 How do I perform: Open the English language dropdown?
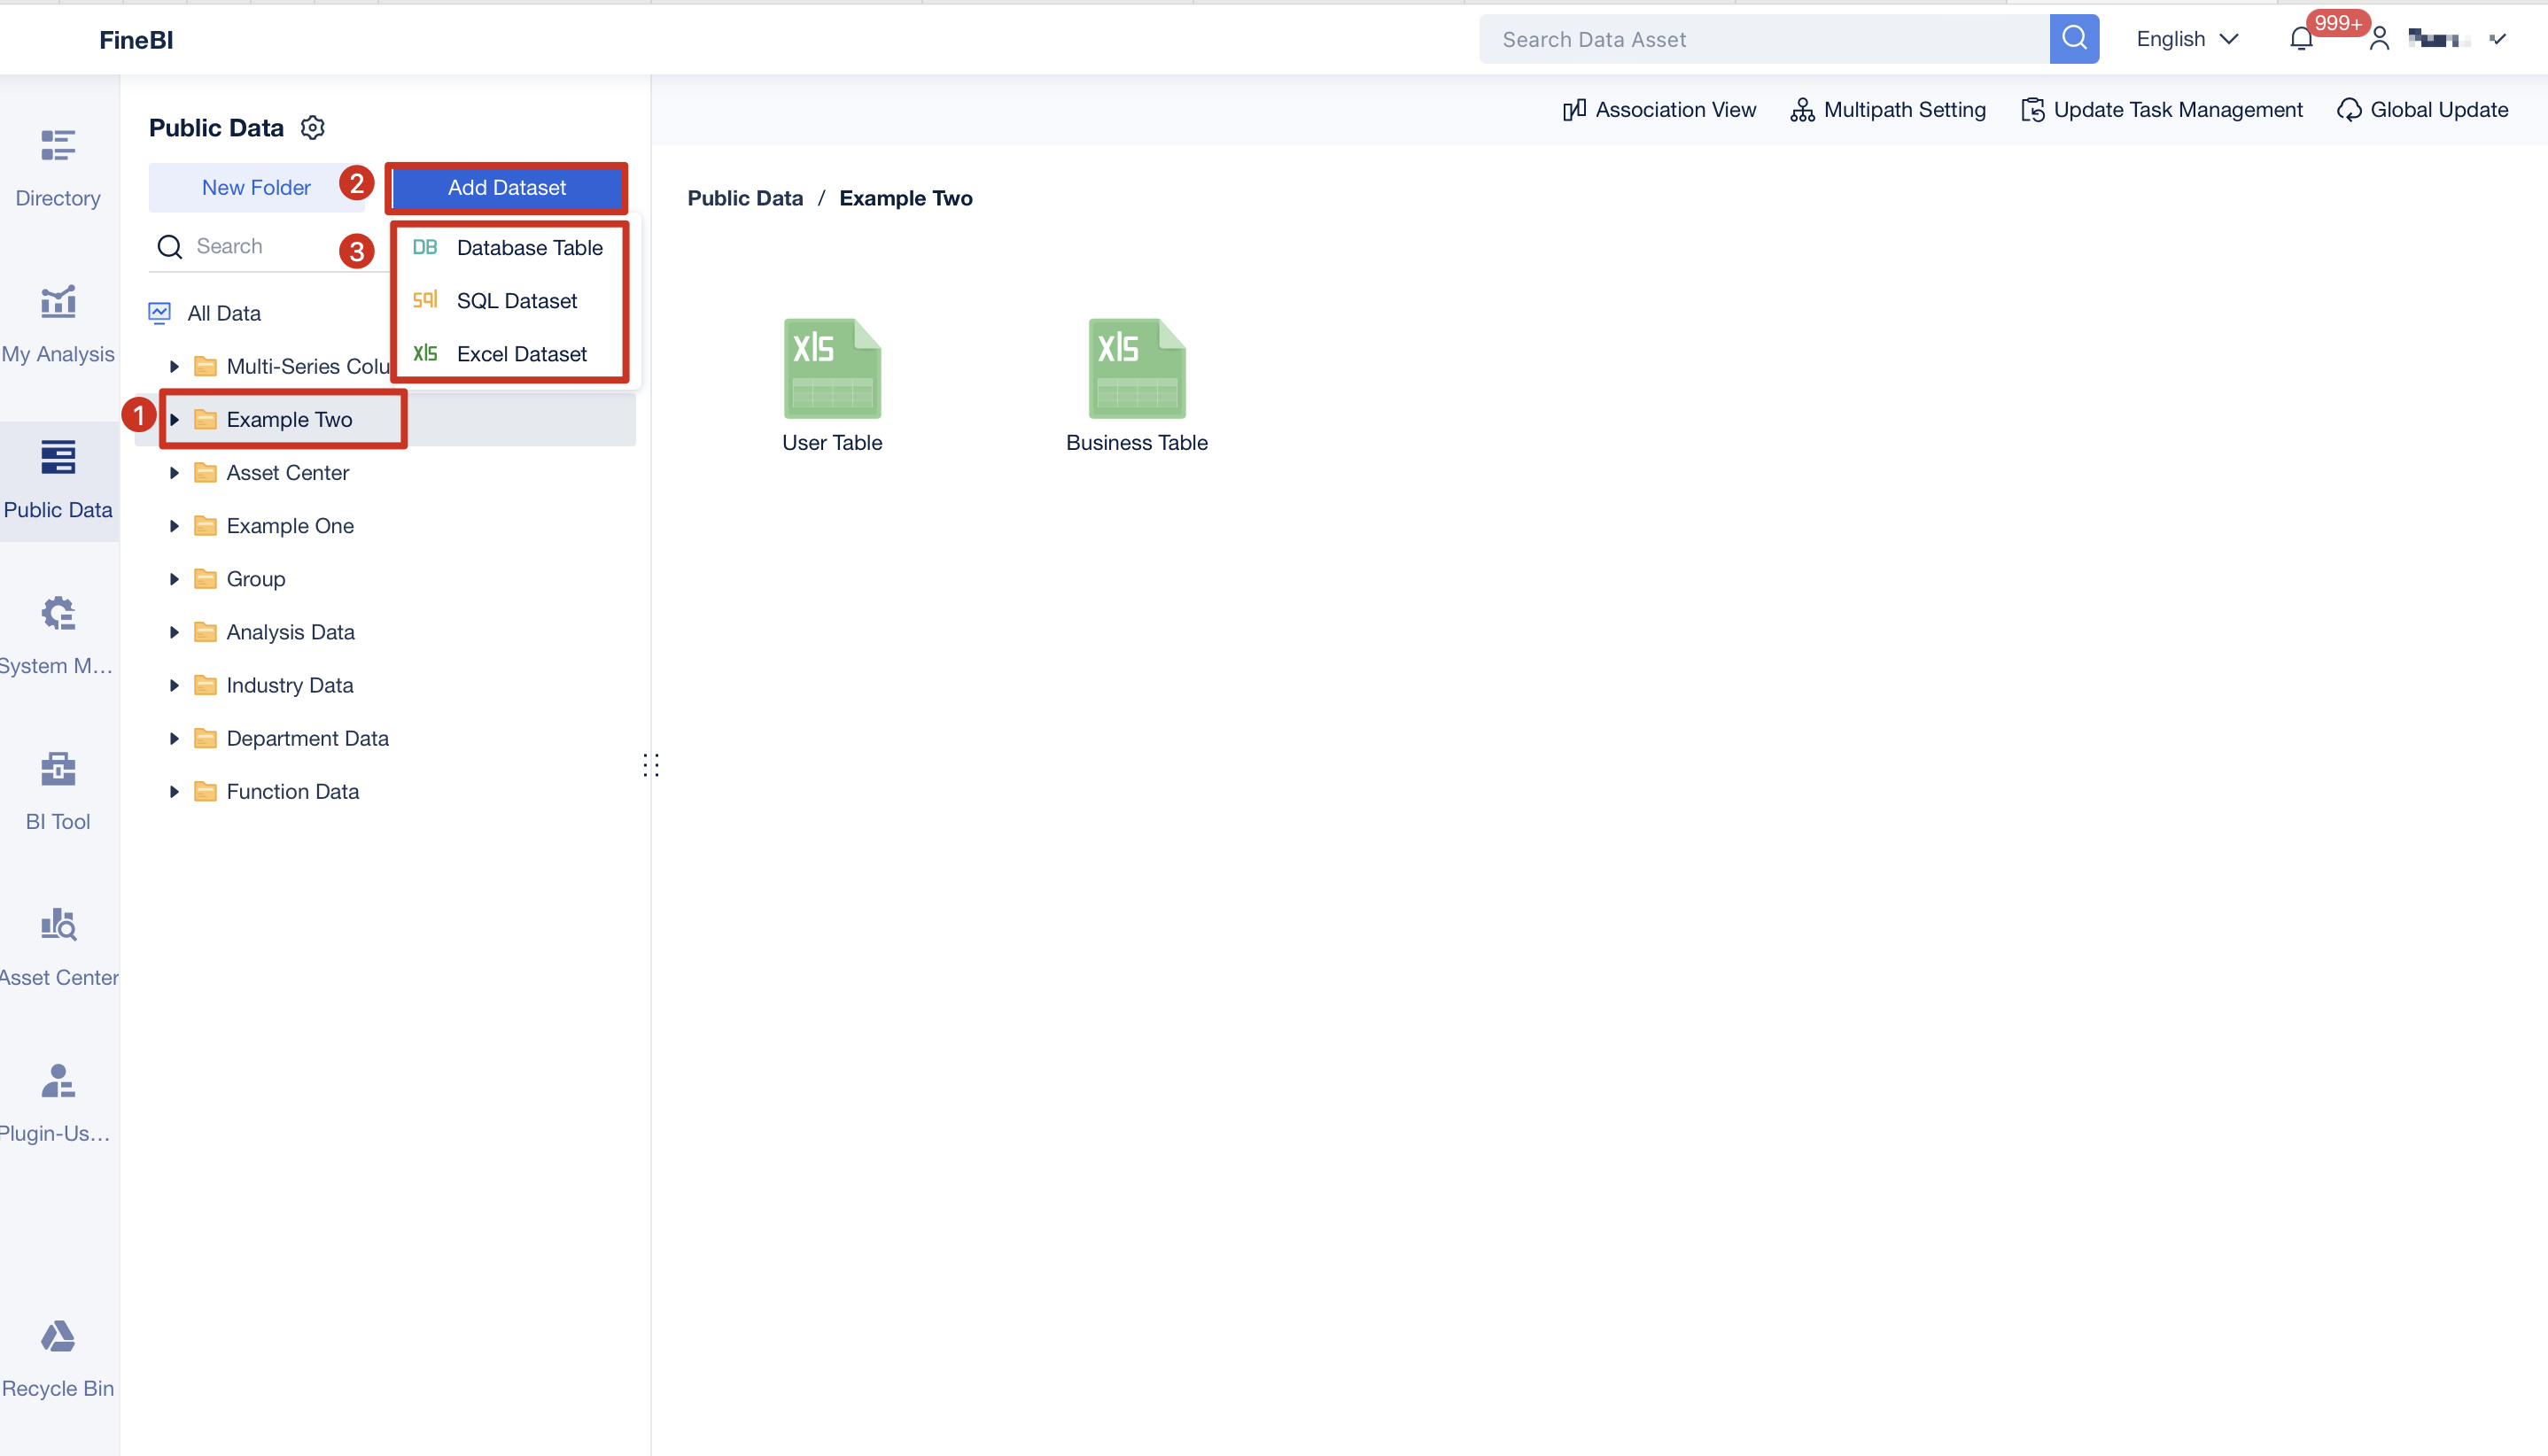tap(2187, 39)
